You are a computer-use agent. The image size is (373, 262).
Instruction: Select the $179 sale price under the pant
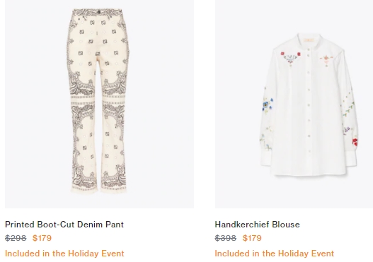42,238
